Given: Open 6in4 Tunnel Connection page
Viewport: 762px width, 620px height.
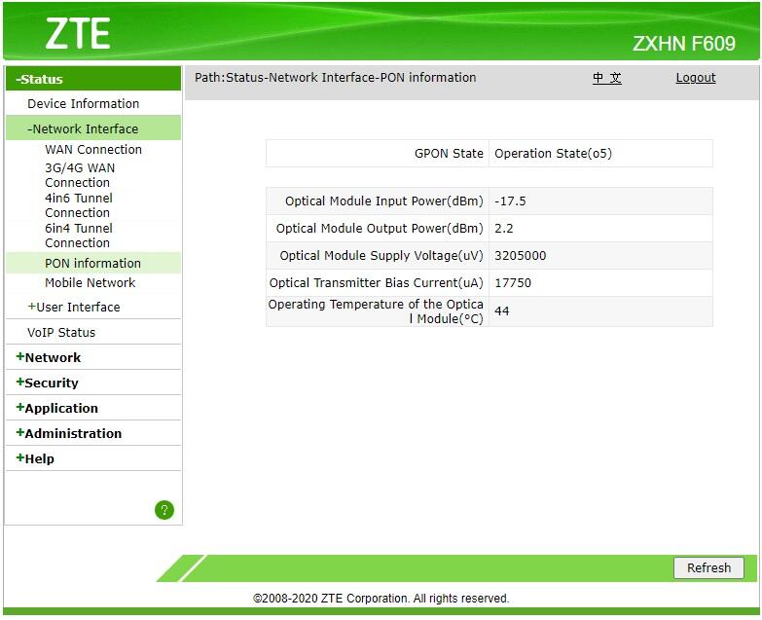Looking at the screenshot, I should [x=78, y=236].
